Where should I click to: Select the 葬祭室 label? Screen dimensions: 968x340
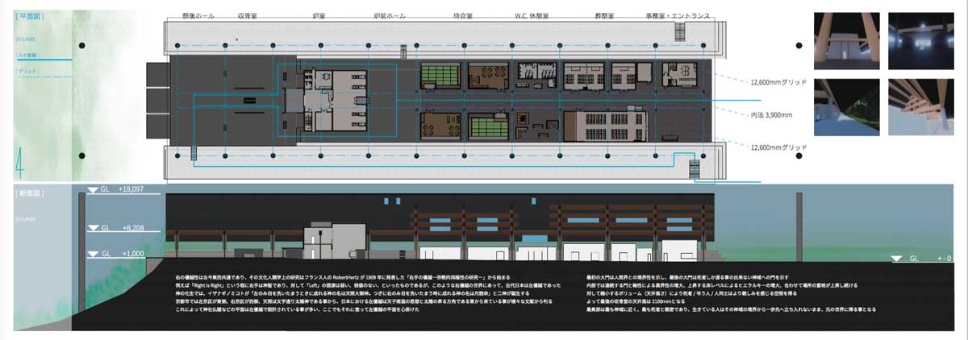point(607,16)
